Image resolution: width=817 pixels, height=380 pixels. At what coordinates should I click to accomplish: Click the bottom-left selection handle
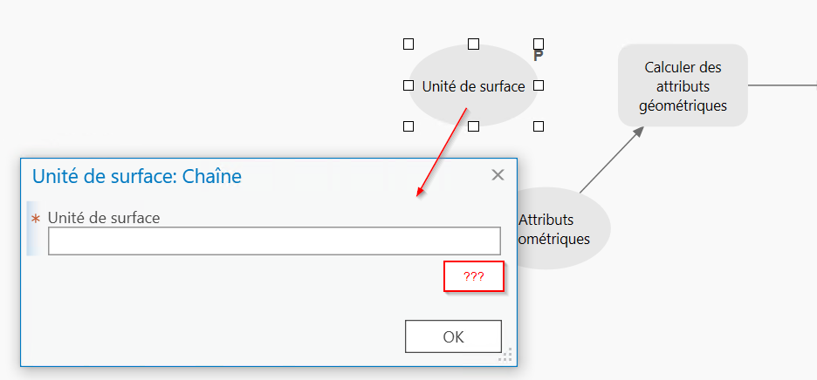(408, 126)
